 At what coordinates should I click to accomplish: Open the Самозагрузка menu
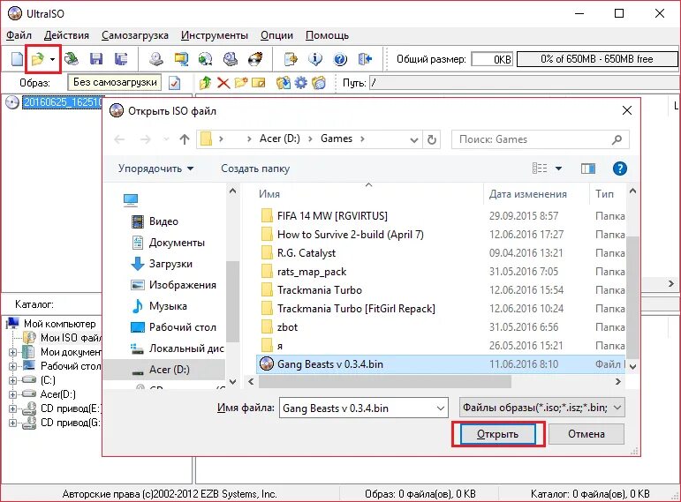[x=134, y=35]
